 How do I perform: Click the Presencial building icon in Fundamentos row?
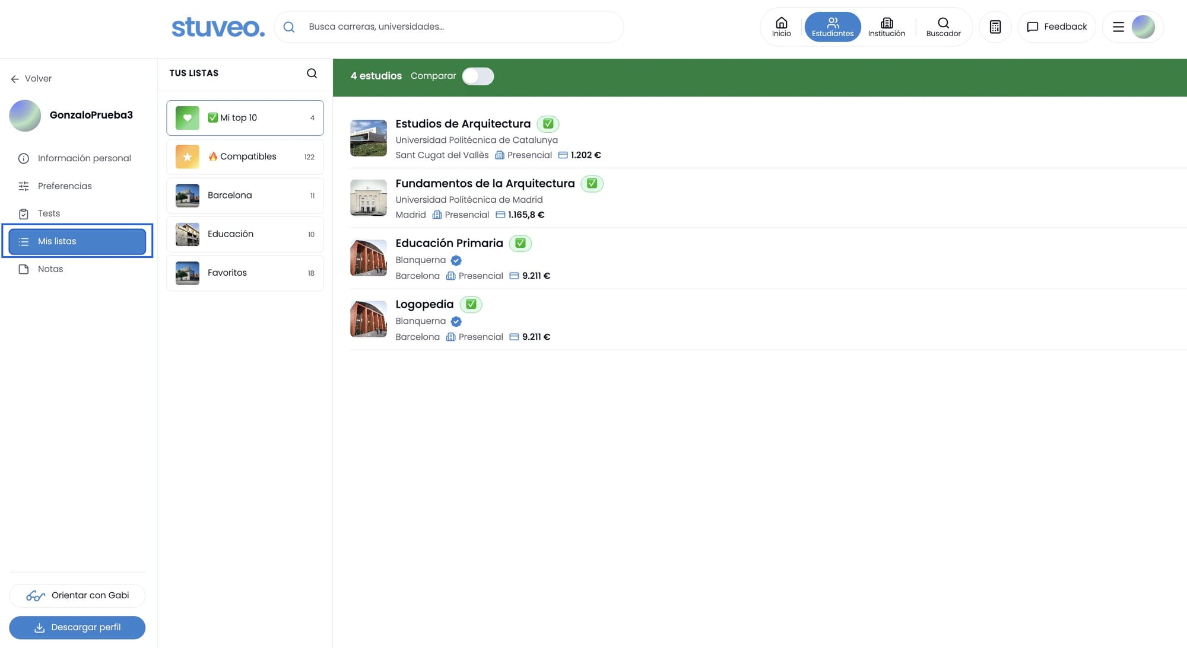[437, 215]
